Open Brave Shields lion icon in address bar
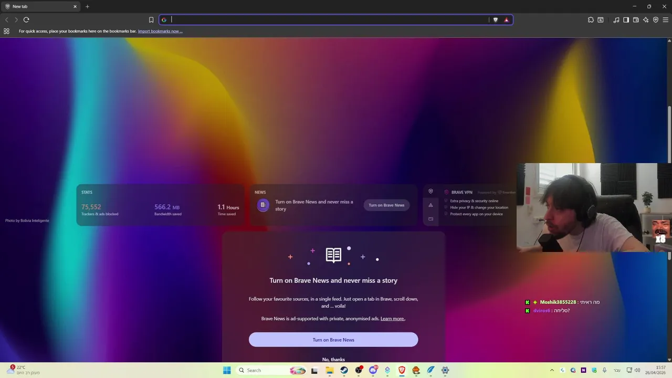 click(495, 20)
